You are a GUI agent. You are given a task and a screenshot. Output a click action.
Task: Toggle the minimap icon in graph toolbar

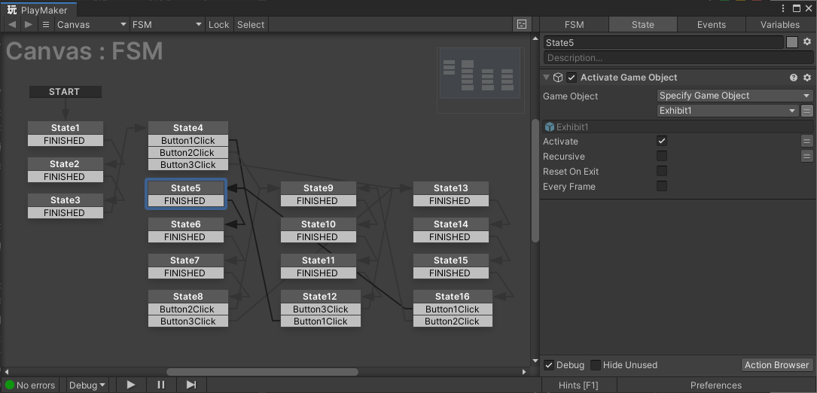coord(521,25)
